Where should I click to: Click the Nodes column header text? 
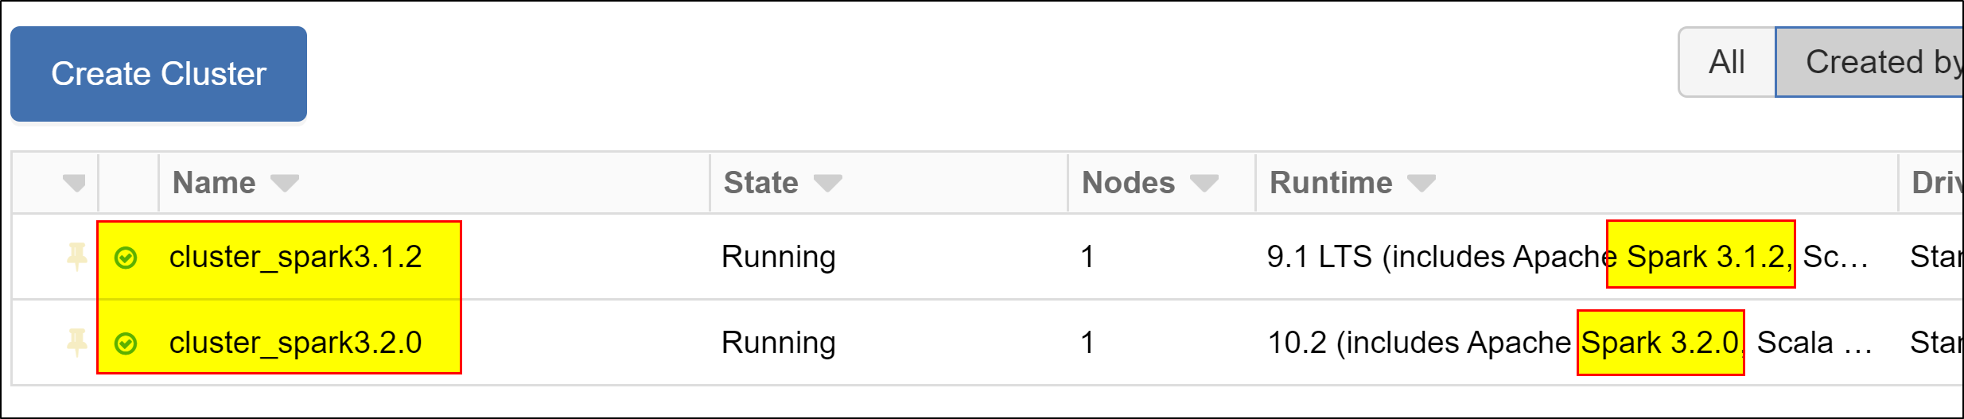tap(1128, 183)
